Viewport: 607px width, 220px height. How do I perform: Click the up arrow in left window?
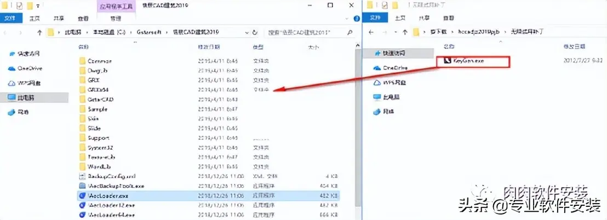39,33
